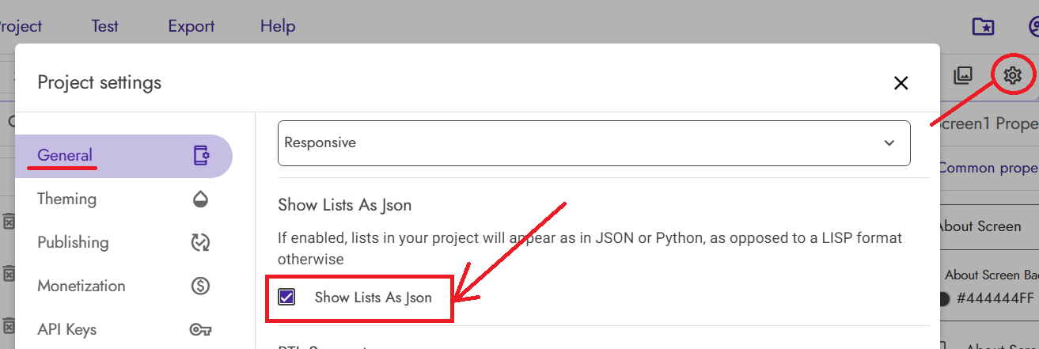Click the Monetization dollar icon
The image size is (1039, 349).
(x=200, y=286)
